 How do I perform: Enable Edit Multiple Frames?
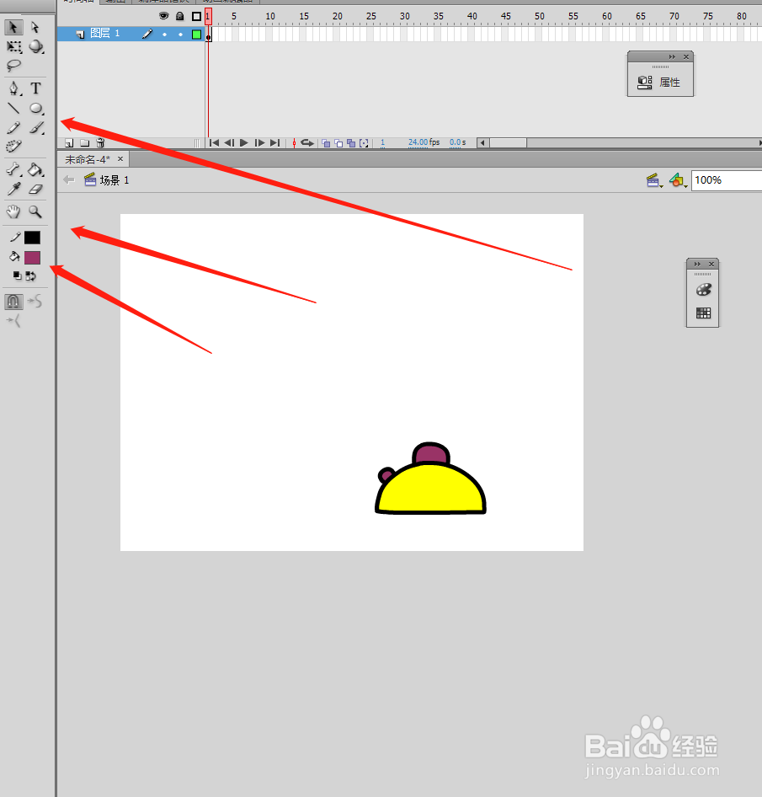click(x=351, y=143)
